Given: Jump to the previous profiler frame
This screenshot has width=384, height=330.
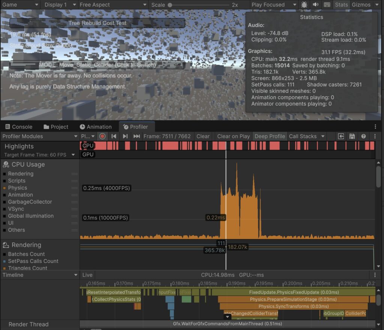Looking at the screenshot, I should (114, 136).
